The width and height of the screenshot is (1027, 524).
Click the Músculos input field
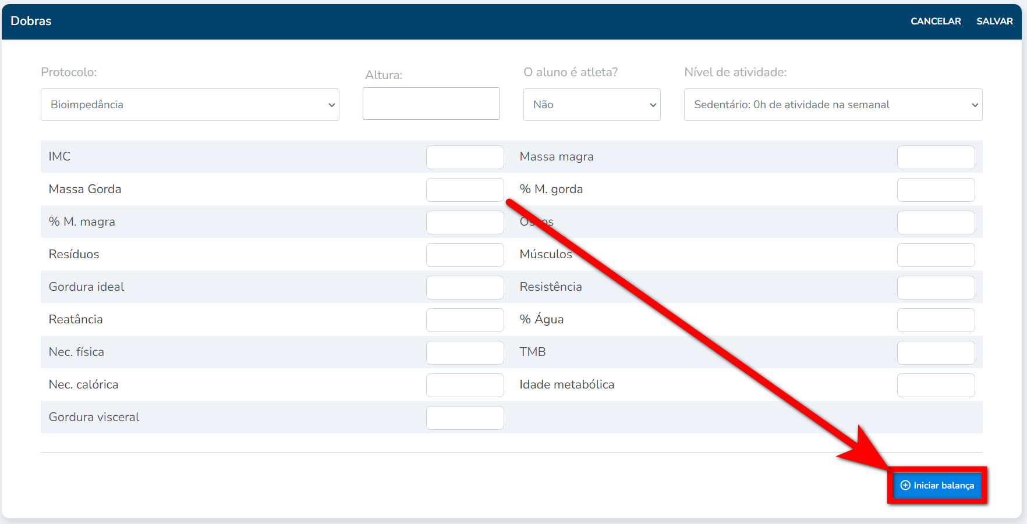point(936,255)
